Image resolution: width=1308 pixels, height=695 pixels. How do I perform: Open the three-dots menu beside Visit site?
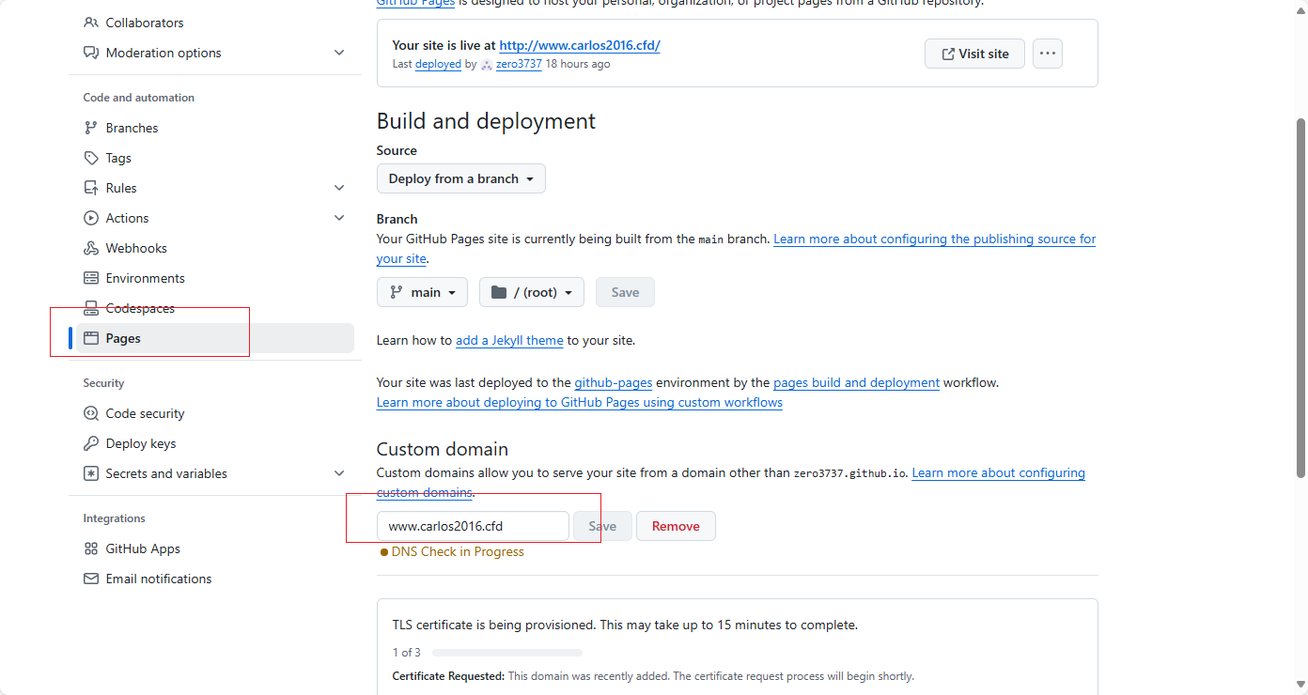point(1048,54)
